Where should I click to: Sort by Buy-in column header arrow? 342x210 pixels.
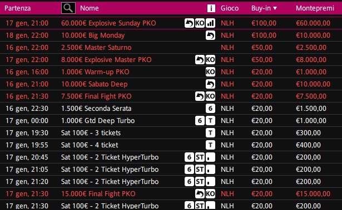pyautogui.click(x=275, y=8)
